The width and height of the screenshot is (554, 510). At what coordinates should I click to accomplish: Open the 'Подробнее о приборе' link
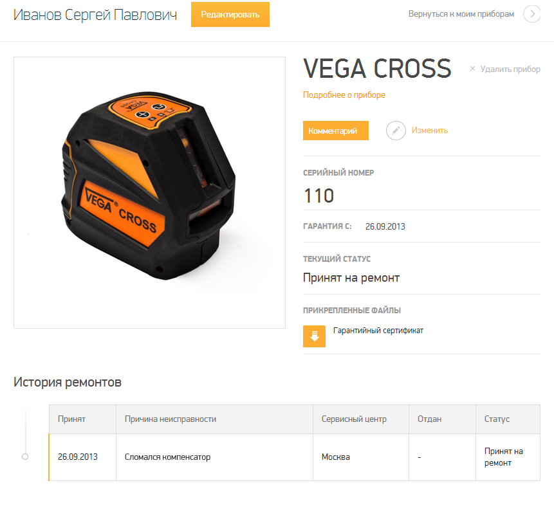(x=344, y=95)
